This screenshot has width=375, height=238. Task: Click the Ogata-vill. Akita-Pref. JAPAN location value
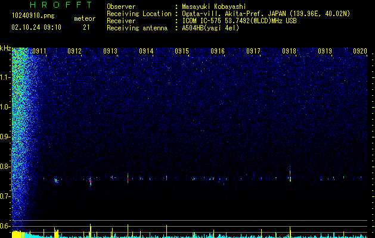[x=266, y=14]
